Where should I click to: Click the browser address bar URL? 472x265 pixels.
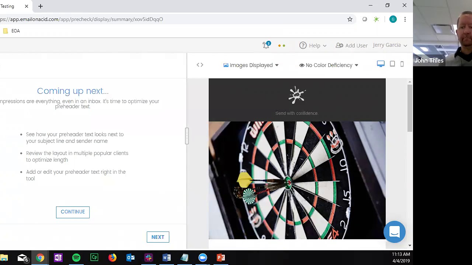pyautogui.click(x=81, y=19)
